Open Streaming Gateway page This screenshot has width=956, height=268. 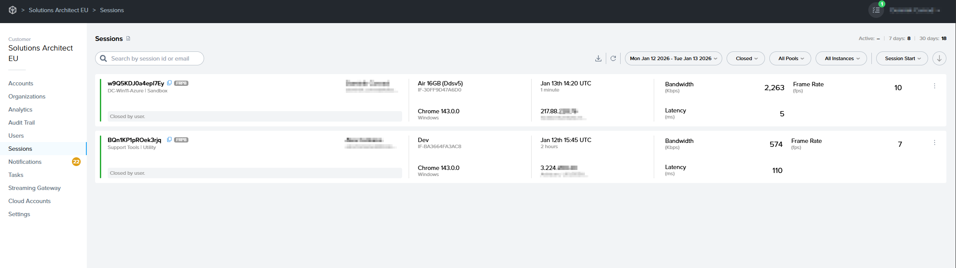pos(34,188)
